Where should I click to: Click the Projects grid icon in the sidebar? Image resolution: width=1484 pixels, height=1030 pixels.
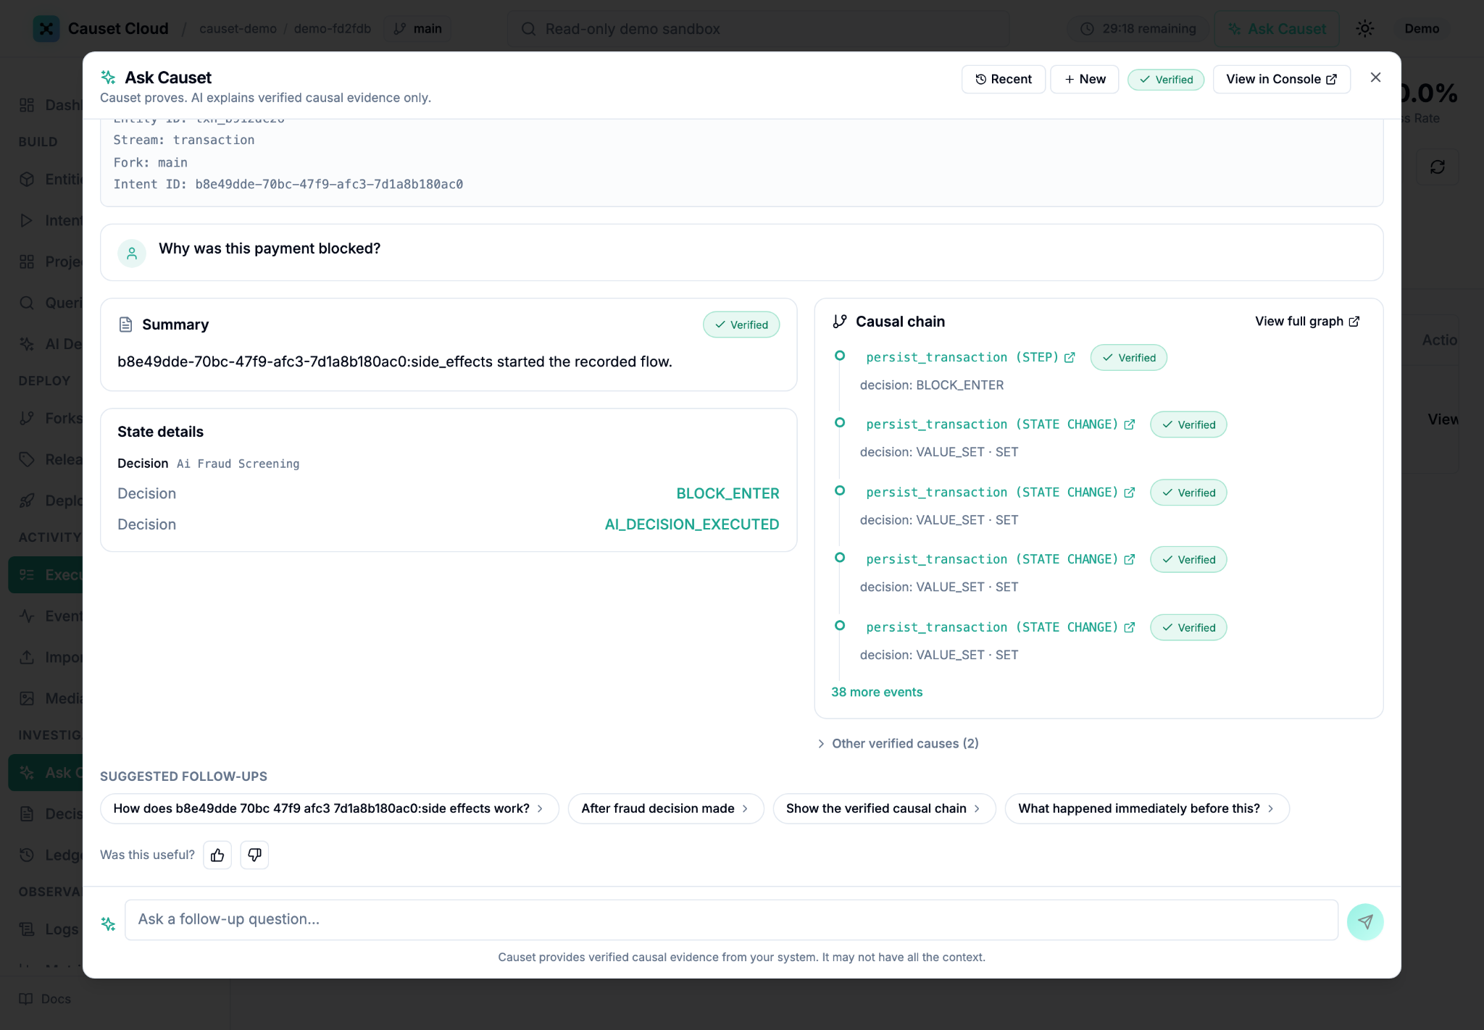27,262
